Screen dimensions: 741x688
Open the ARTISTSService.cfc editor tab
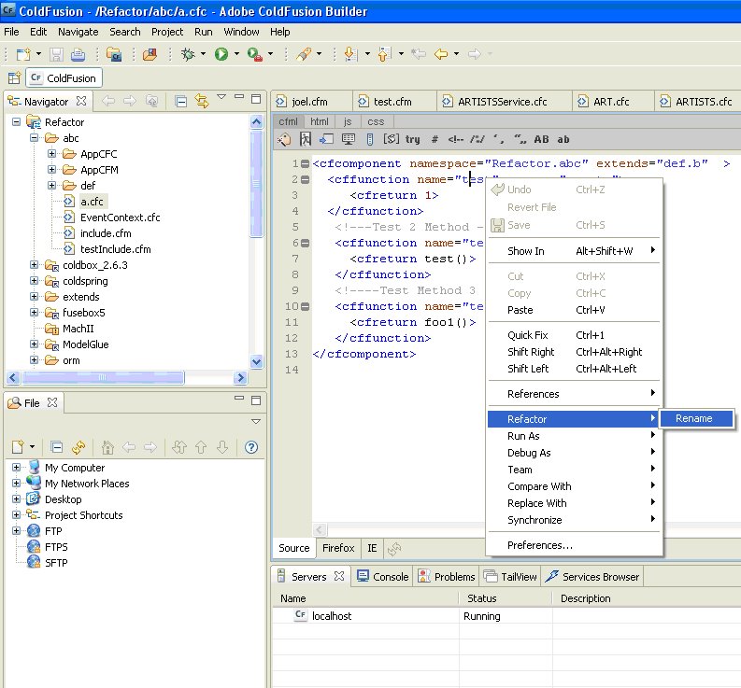(503, 102)
